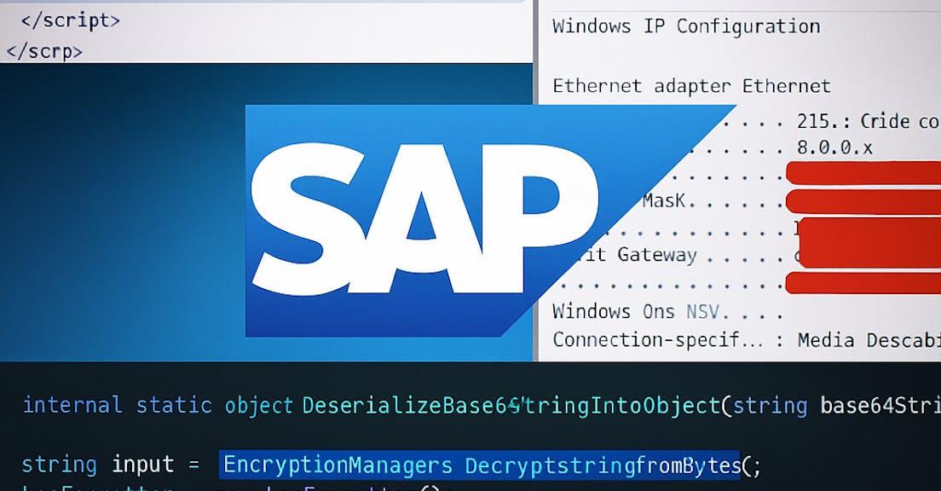Click the "internal" keyword in the code
Viewport: 941px width, 491px height.
tap(72, 405)
